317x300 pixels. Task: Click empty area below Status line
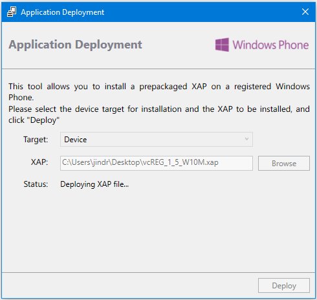[158, 231]
